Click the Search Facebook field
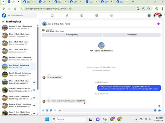This screenshot has width=165, height=123. 22,16
